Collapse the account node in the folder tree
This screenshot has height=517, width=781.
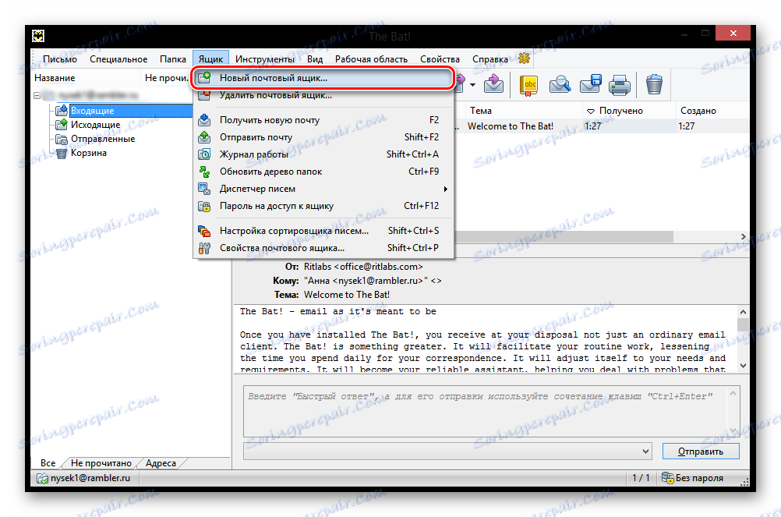(37, 95)
